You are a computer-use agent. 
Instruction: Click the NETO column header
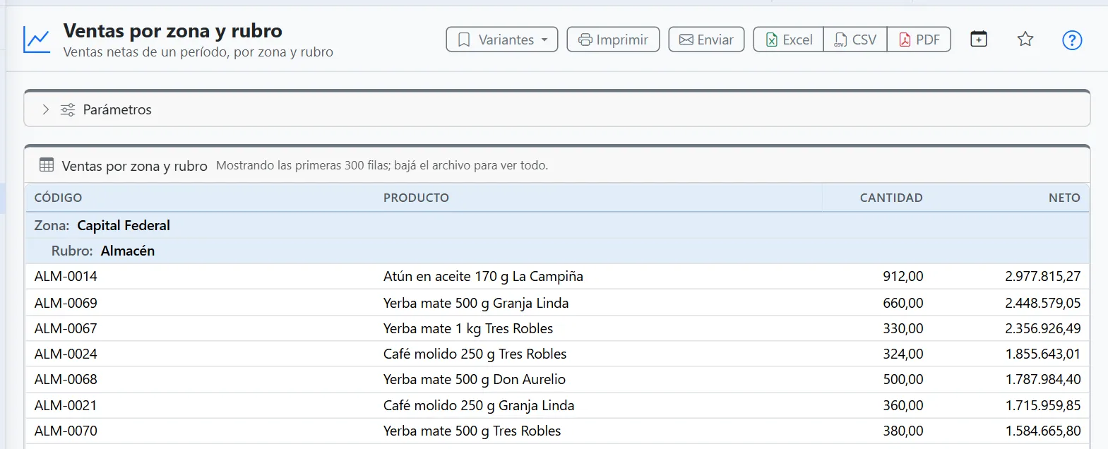tap(1064, 198)
